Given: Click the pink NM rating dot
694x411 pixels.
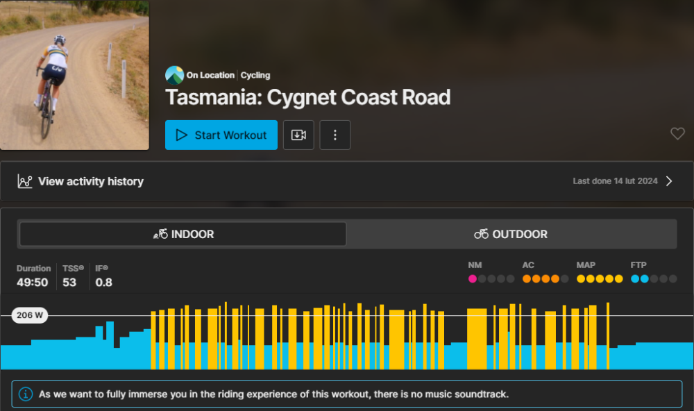Looking at the screenshot, I should 472,278.
